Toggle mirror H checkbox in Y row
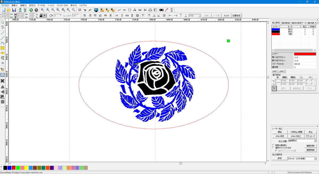Screen dimensions: 319x174 click(x=307, y=84)
